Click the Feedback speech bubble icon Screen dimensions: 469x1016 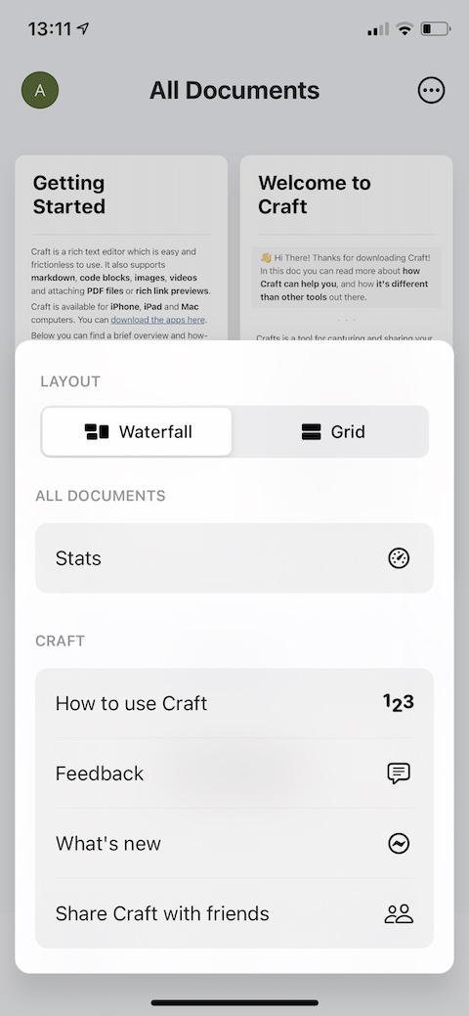(x=399, y=773)
